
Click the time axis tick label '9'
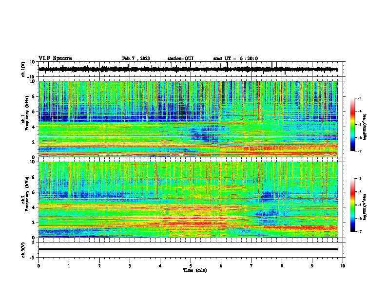(312, 266)
